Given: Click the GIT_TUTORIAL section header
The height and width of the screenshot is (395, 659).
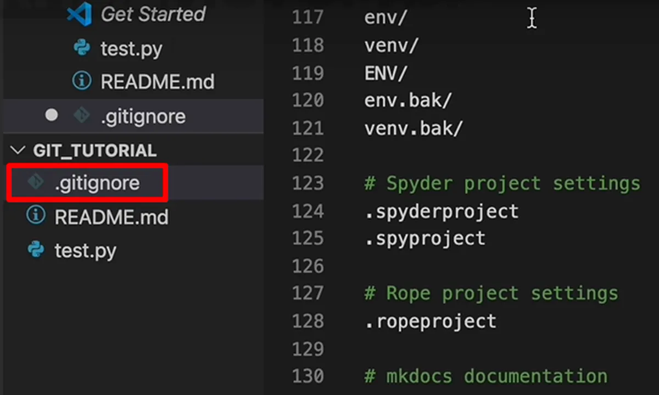Looking at the screenshot, I should tap(95, 150).
